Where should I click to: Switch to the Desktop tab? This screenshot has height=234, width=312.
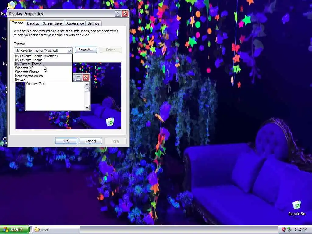33,23
